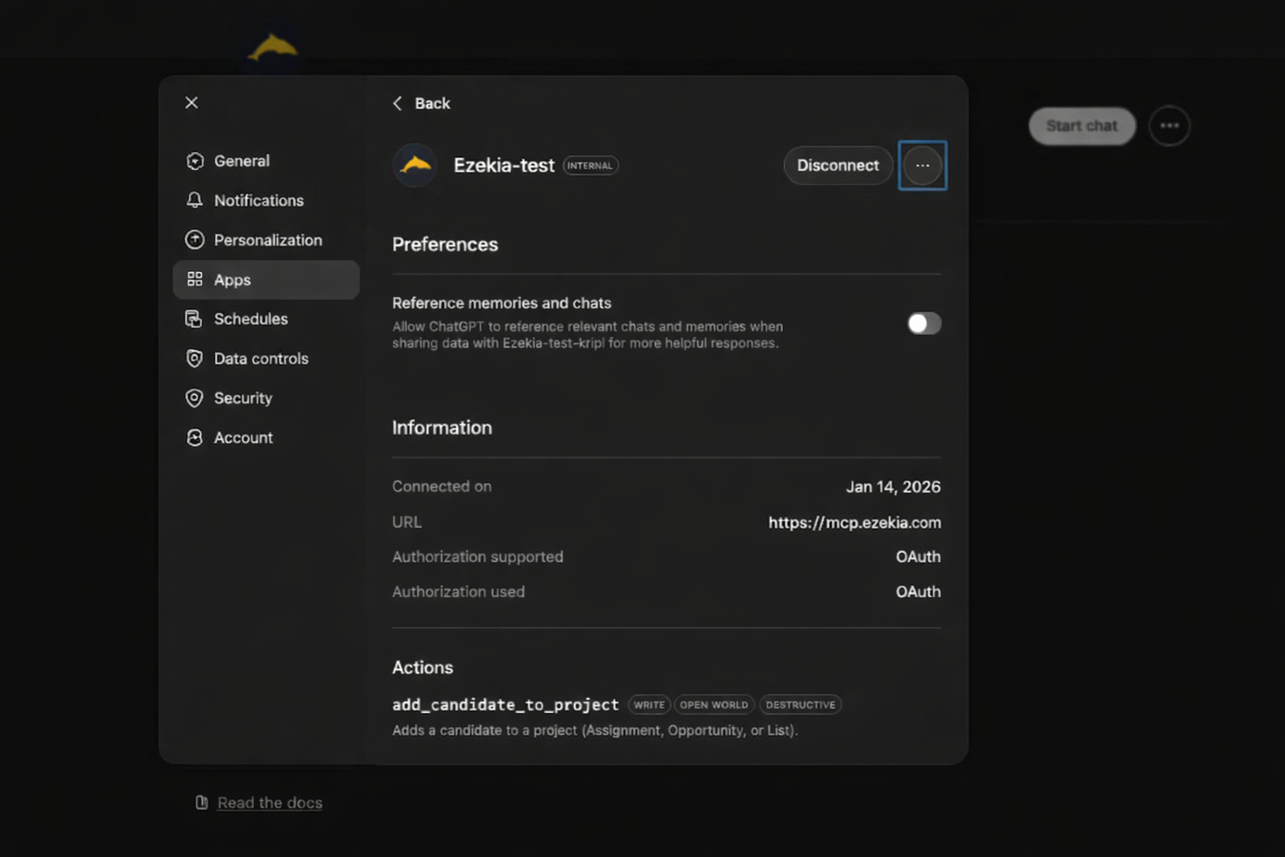
Task: Click the Ezekia-test dolphin app logo
Action: pos(415,165)
